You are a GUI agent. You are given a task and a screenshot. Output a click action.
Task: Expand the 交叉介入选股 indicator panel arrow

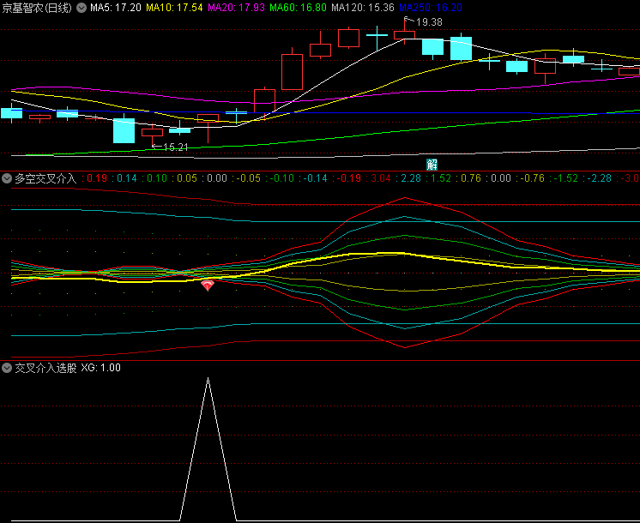pos(8,368)
